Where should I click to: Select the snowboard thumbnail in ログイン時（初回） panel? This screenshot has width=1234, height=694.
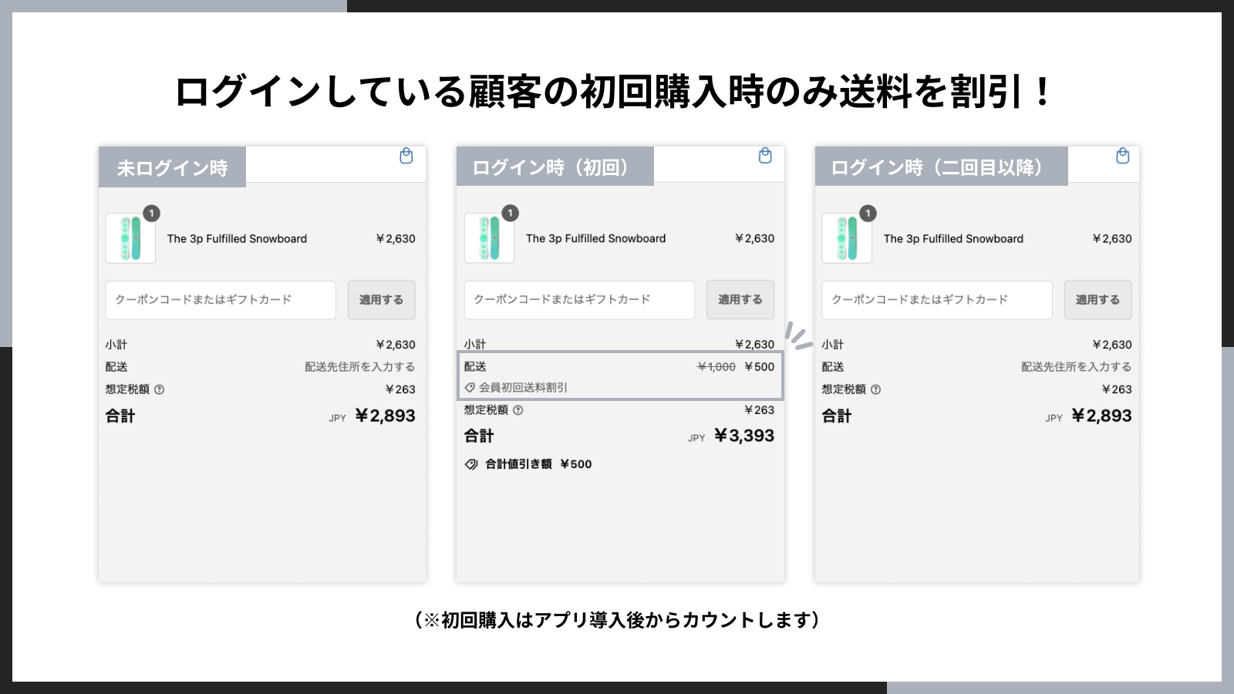pyautogui.click(x=489, y=238)
